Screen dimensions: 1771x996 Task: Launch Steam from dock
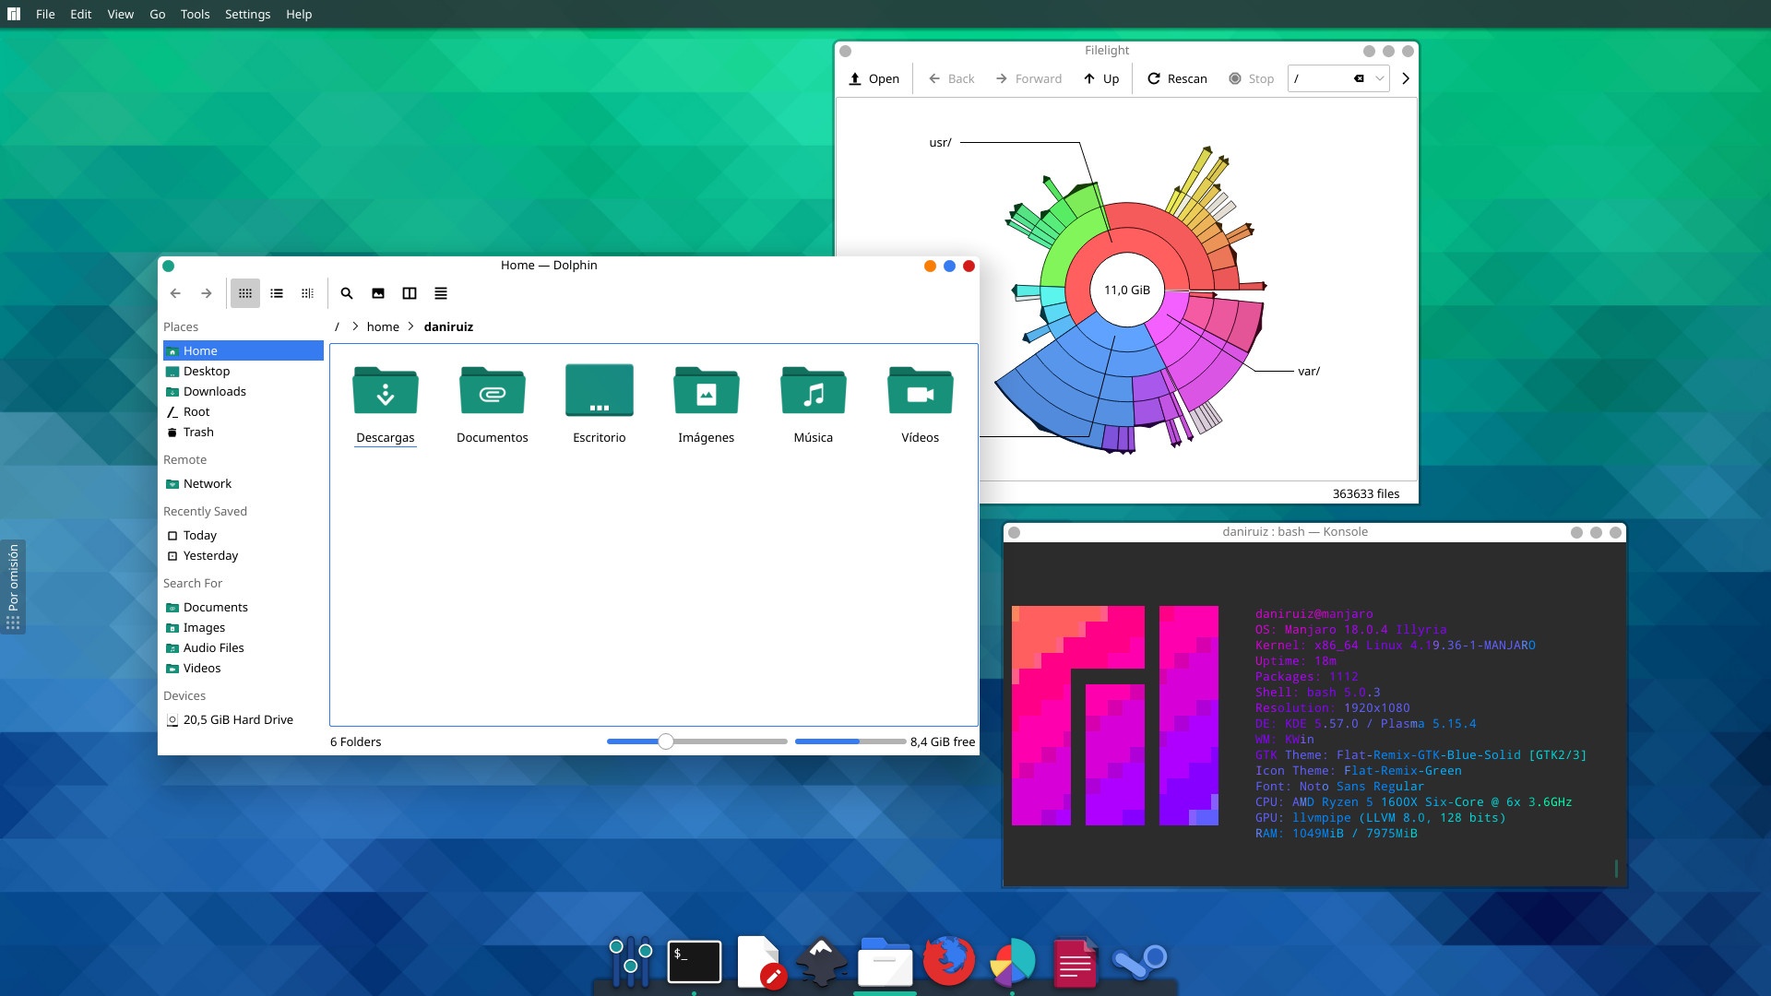click(x=1140, y=962)
